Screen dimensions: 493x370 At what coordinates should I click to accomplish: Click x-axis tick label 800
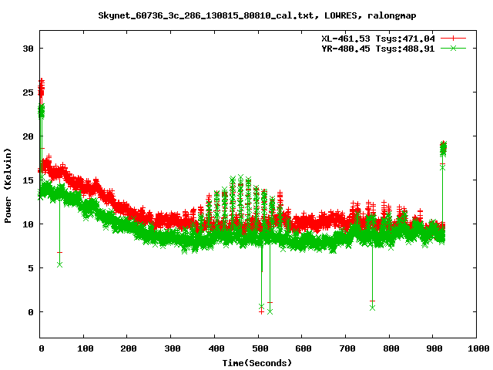pyautogui.click(x=391, y=348)
